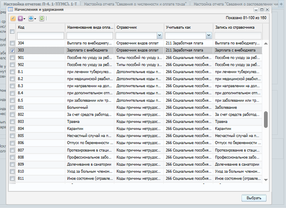Click the purple settings toolbar icon

[20, 18]
